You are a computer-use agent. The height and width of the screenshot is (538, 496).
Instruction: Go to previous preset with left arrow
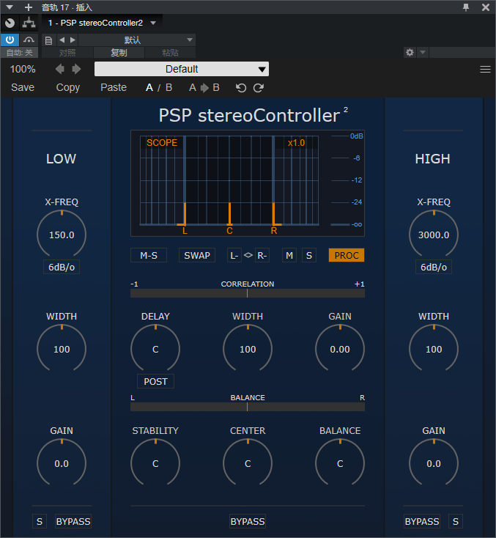click(x=59, y=69)
